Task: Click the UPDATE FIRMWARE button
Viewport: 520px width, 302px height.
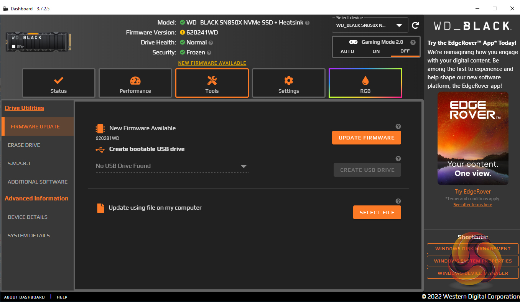Action: click(367, 138)
